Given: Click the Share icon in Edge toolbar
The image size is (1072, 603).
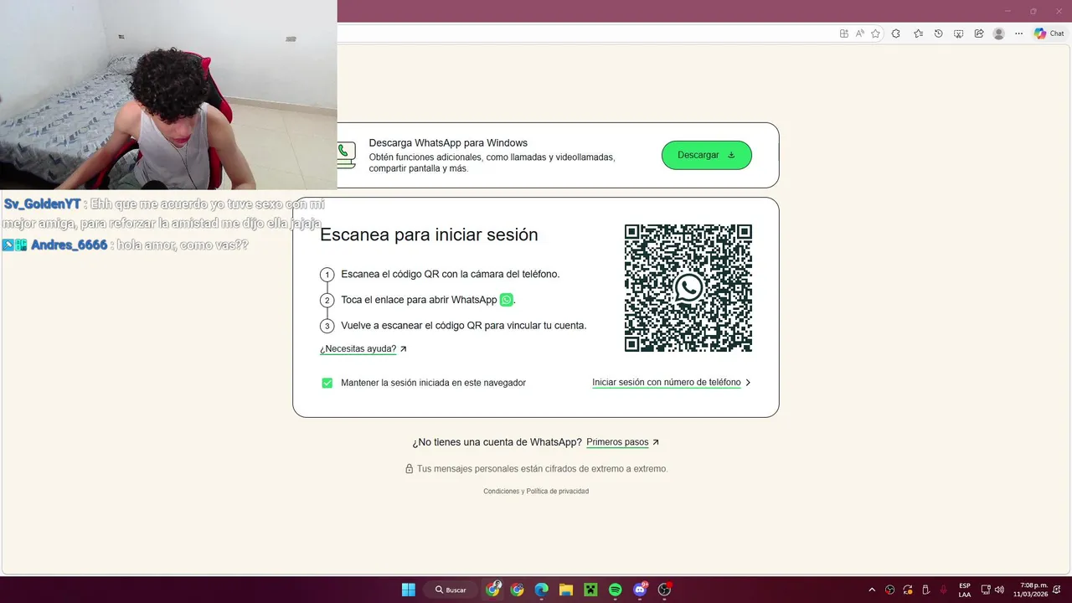Looking at the screenshot, I should (978, 33).
